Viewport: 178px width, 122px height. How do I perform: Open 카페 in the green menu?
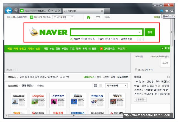[x=16, y=49]
